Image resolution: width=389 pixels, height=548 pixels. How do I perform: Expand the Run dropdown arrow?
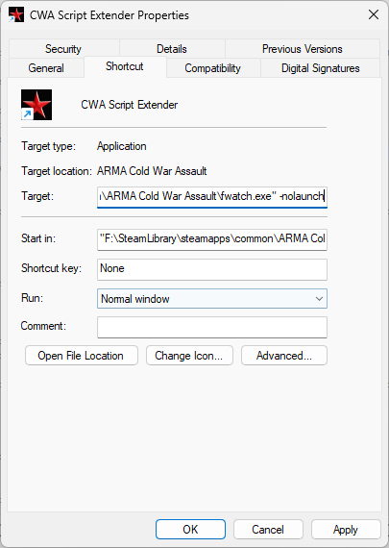[319, 299]
